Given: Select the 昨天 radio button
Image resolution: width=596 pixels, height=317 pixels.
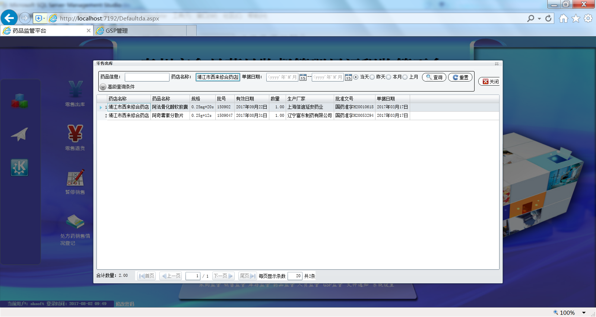Looking at the screenshot, I should click(372, 77).
